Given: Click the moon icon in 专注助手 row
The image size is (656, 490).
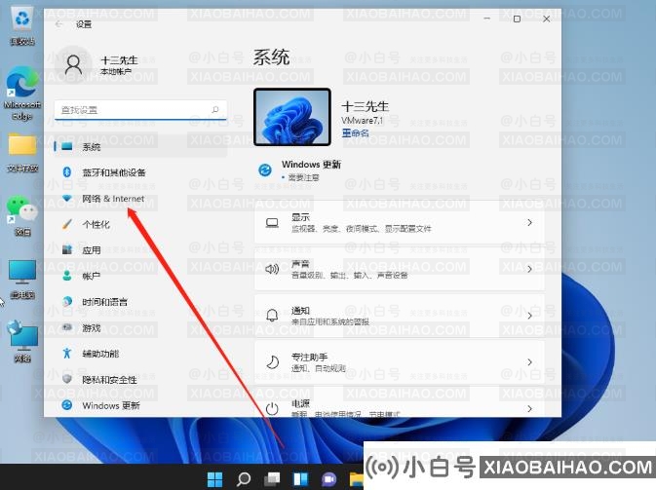Looking at the screenshot, I should click(272, 362).
